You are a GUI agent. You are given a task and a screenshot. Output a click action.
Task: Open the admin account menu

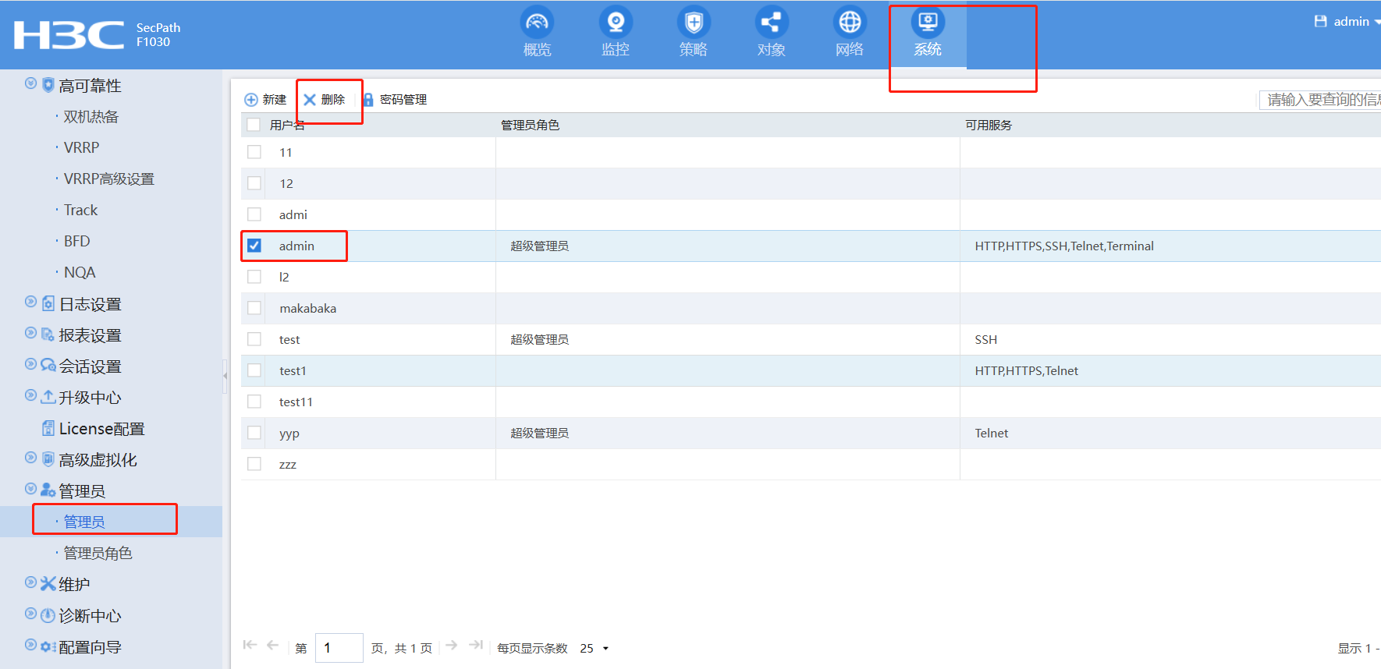coord(1356,22)
